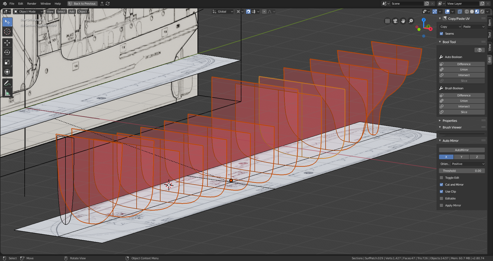The height and width of the screenshot is (261, 493).
Task: Click the AutoMirror button
Action: pyautogui.click(x=462, y=150)
